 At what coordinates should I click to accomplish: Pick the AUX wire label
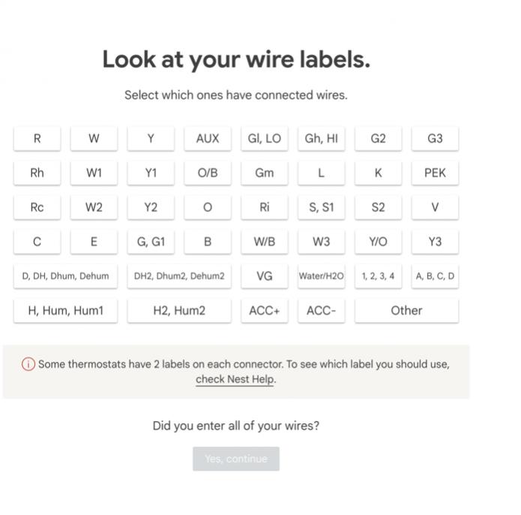click(208, 138)
